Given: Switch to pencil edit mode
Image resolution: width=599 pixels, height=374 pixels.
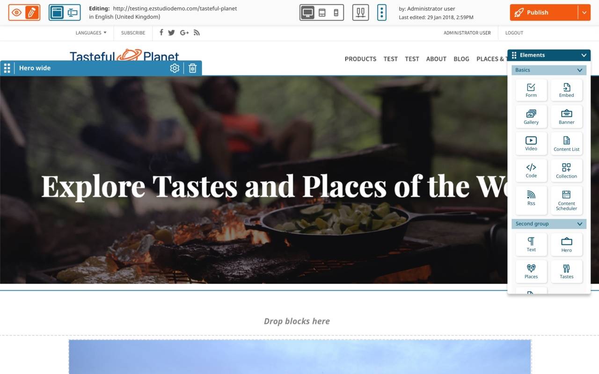Looking at the screenshot, I should (31, 13).
